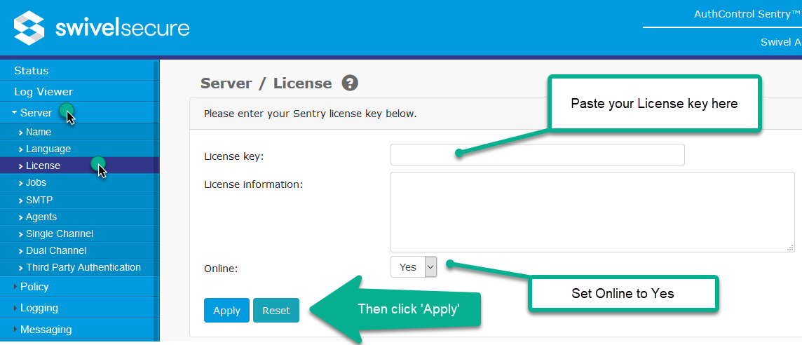The width and height of the screenshot is (802, 345).
Task: Open the Log Viewer page
Action: coord(43,92)
